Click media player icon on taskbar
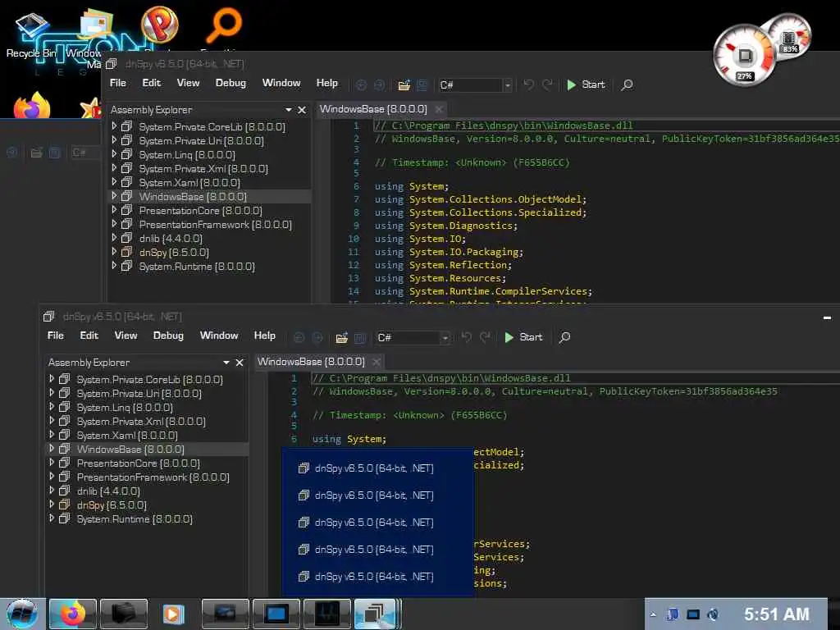Screen dimensions: 840x630 (173, 614)
